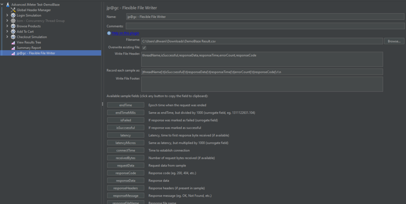
Task: Expand the Checkout Simulation thread group
Action: [7, 37]
